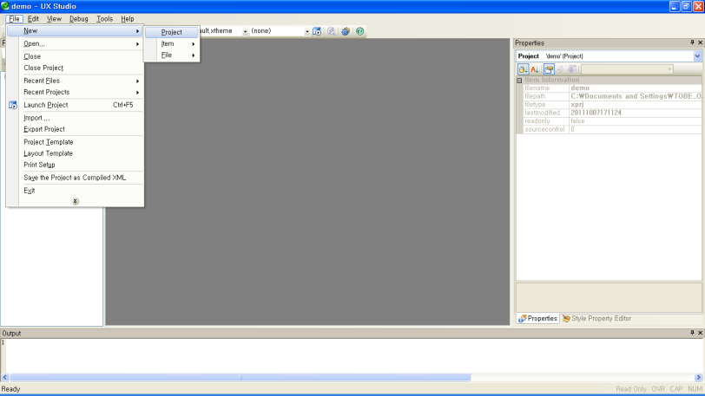Click the magnifier search toolbar icon
This screenshot has height=396, width=705.
pos(332,31)
